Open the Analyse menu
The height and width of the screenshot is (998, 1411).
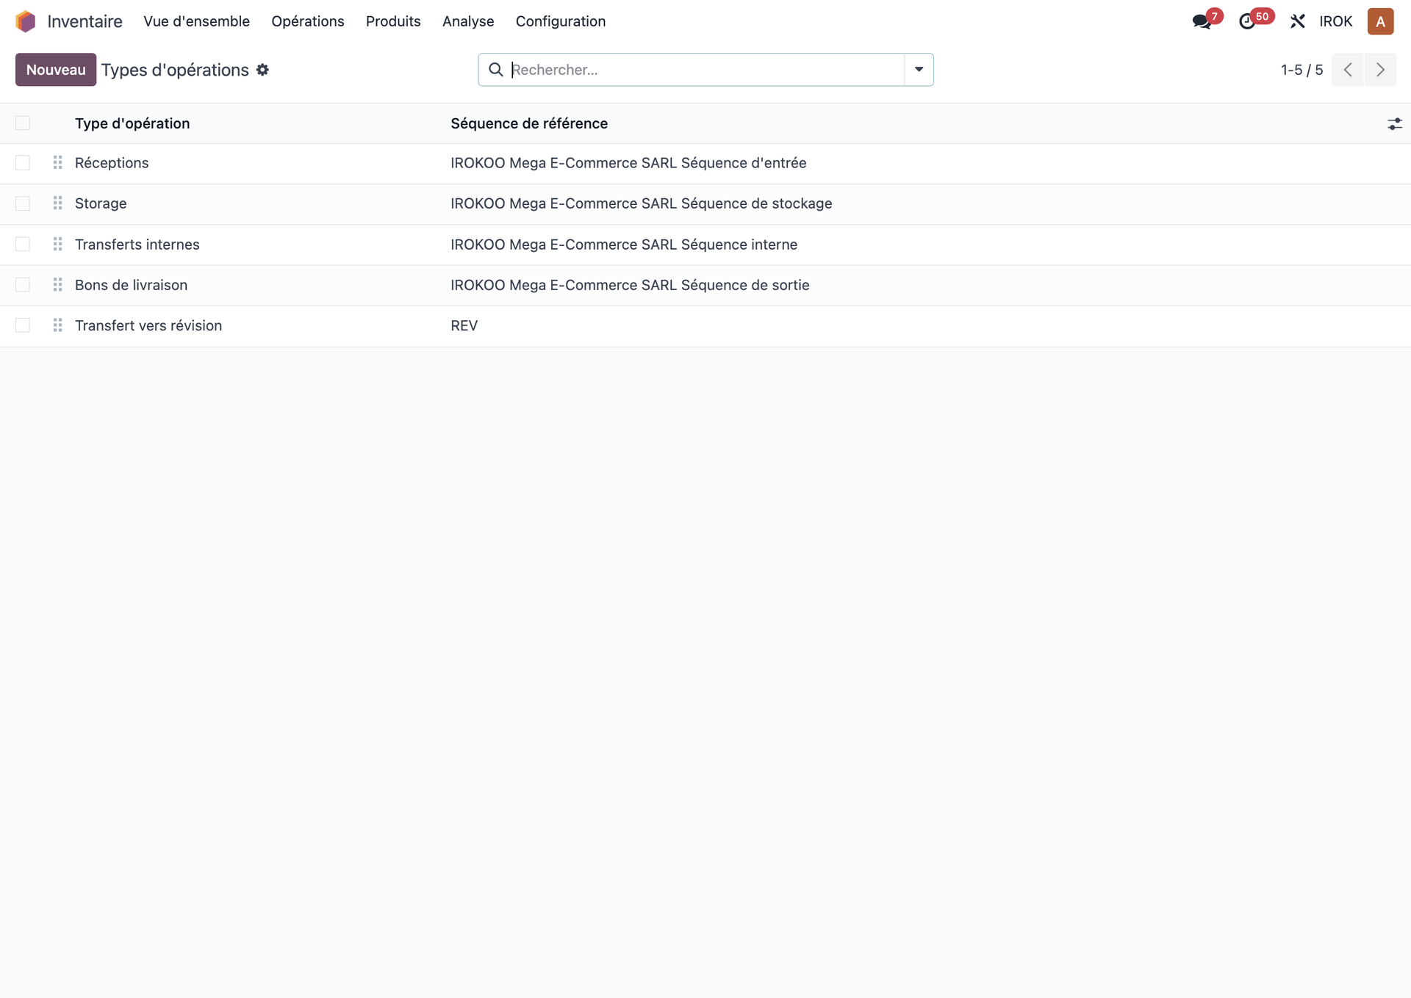[x=468, y=21]
